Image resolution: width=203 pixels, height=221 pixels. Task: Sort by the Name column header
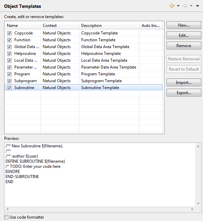pos(23,26)
